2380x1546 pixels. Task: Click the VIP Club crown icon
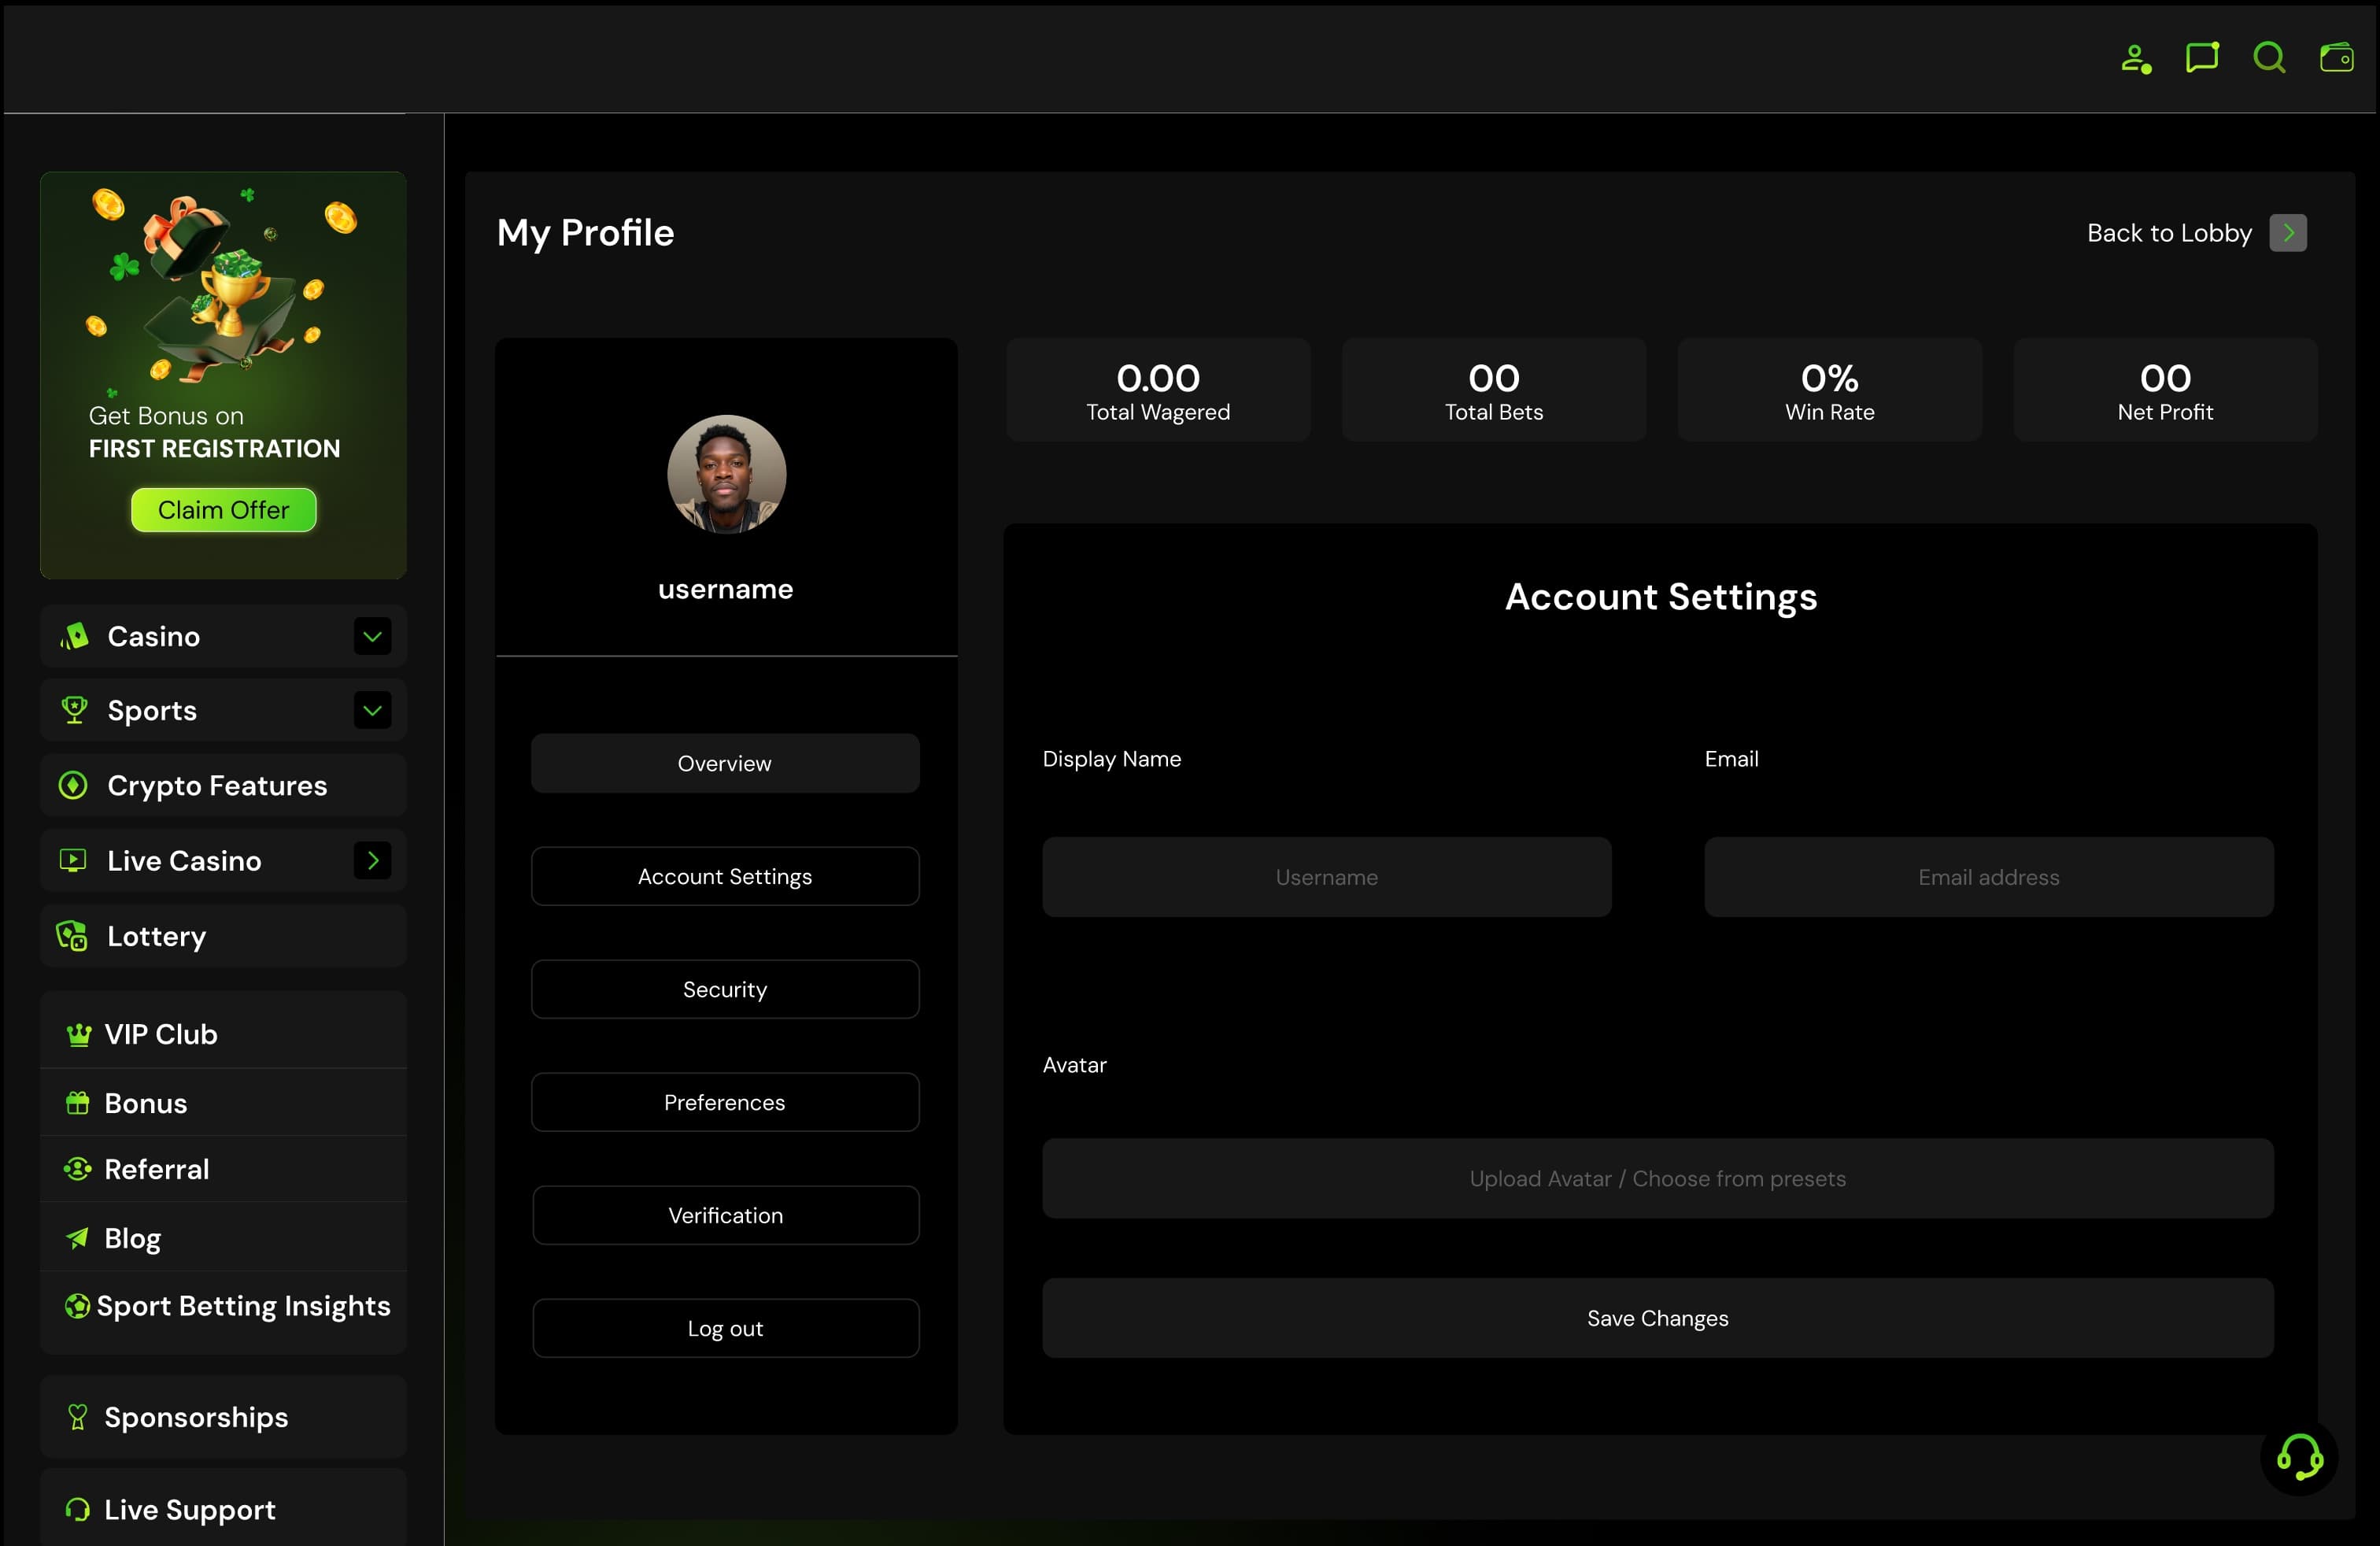pyautogui.click(x=78, y=1034)
